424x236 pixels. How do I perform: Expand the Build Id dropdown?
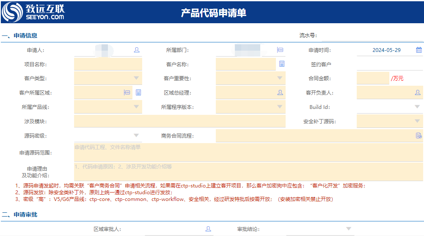pos(417,107)
